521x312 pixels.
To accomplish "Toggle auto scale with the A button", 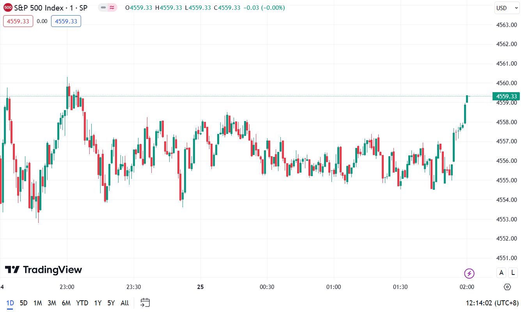I will coord(501,272).
